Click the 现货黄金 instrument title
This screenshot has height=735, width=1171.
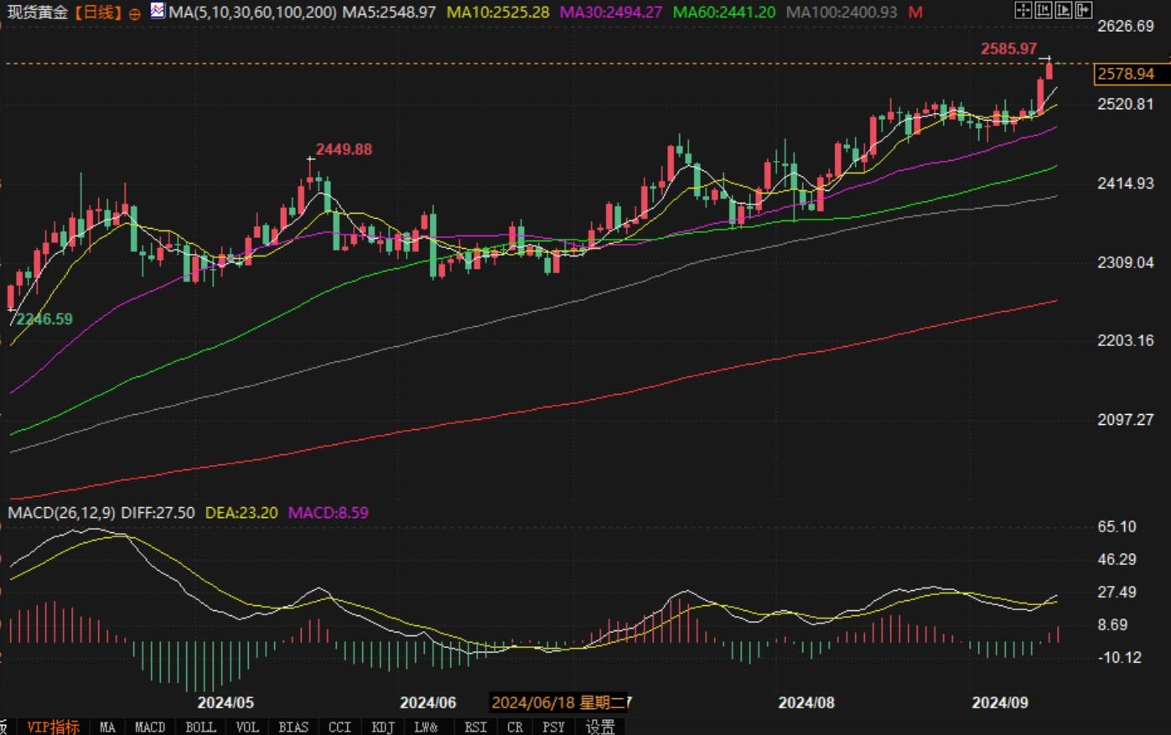click(36, 13)
